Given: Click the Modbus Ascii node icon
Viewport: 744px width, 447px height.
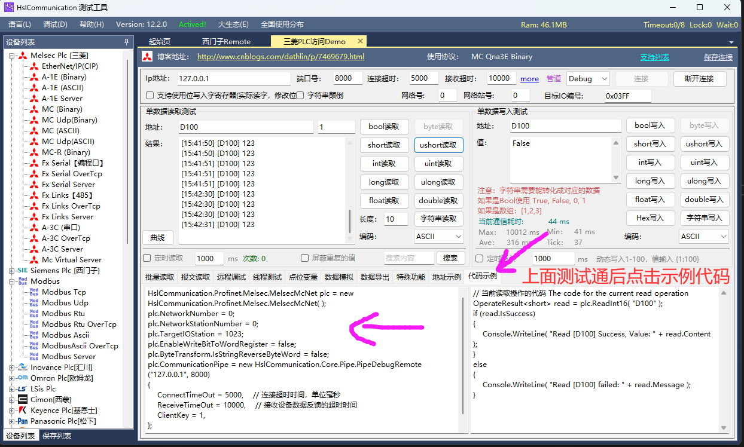Looking at the screenshot, I should 34,335.
